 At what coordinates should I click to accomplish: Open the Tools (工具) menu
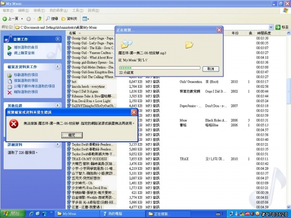(78, 10)
